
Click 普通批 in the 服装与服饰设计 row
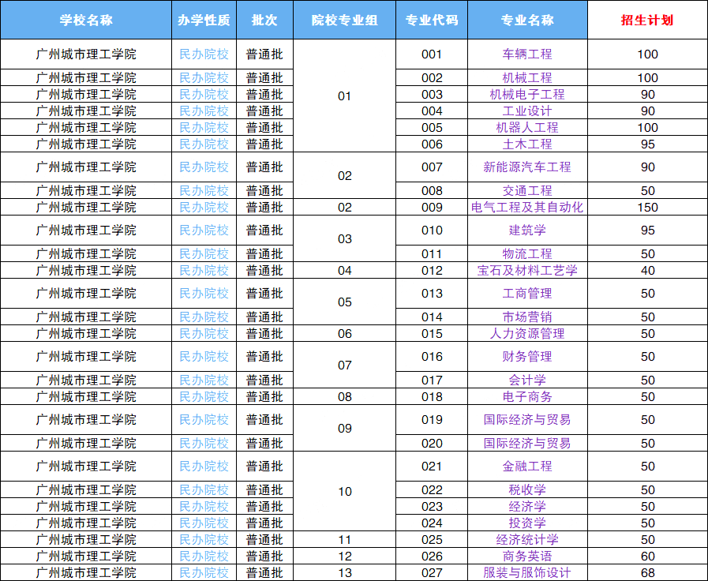point(264,573)
